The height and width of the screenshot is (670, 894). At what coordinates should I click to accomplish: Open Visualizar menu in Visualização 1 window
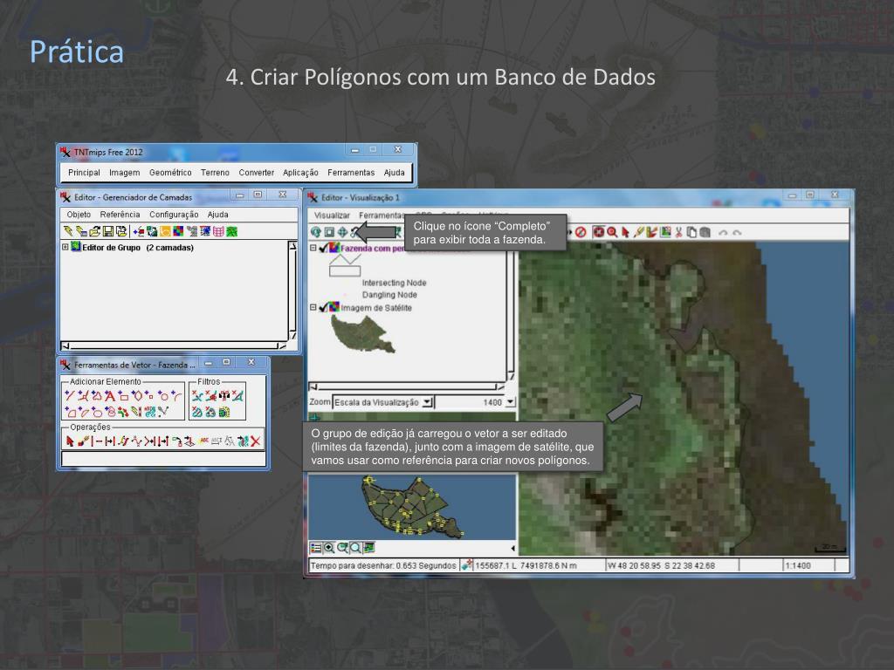[x=332, y=215]
